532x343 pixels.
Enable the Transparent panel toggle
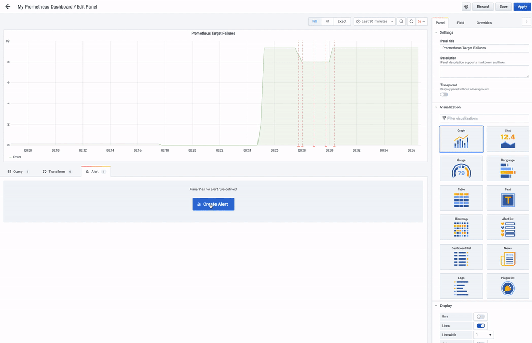coord(444,95)
